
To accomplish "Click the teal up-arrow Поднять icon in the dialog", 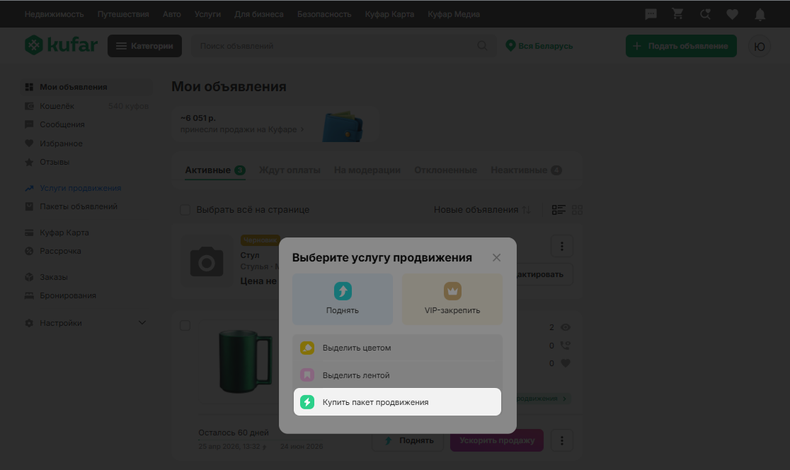I will point(343,291).
